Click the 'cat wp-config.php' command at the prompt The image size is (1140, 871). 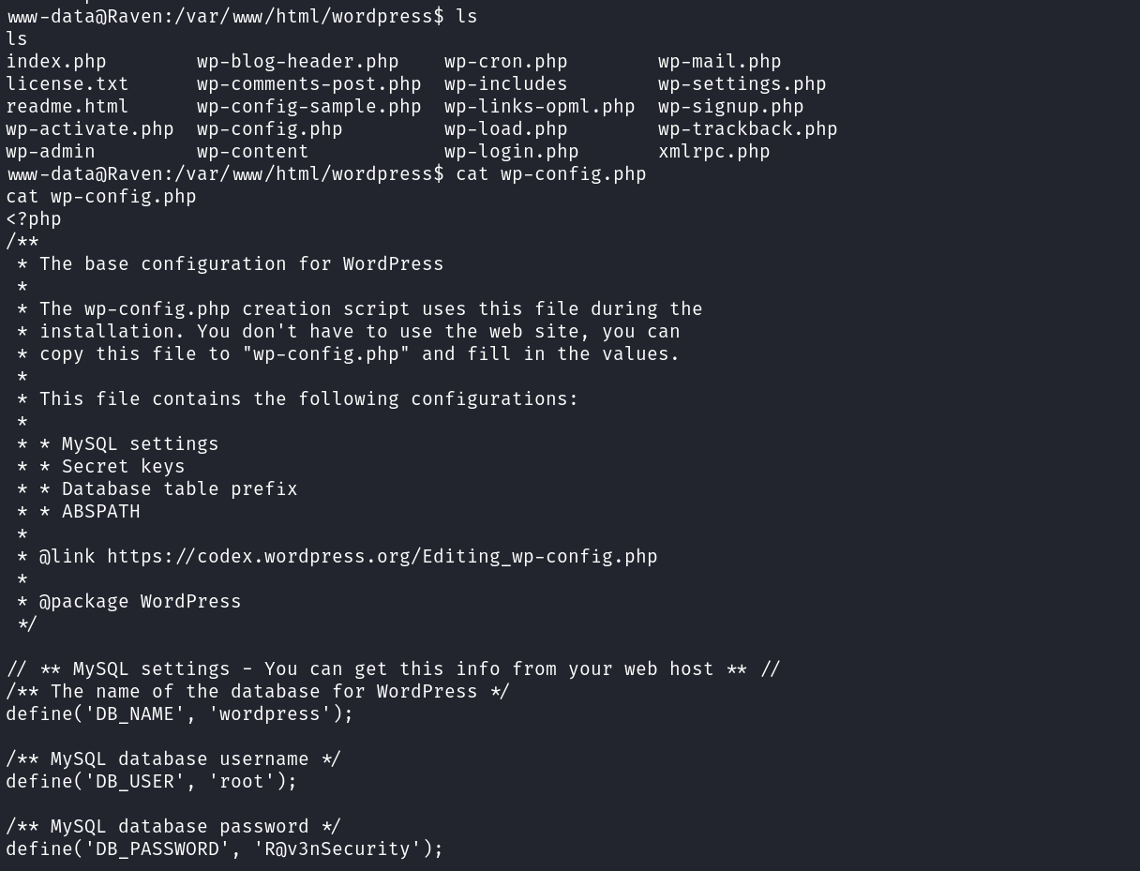(x=550, y=174)
